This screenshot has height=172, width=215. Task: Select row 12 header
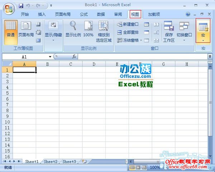click(x=8, y=133)
